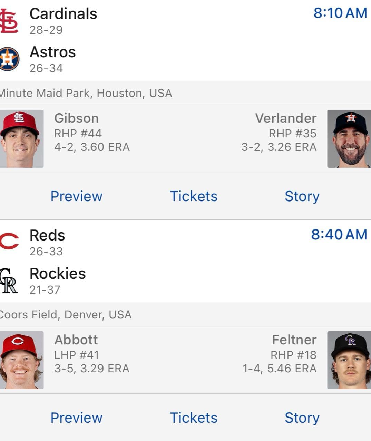Open Preview for Reds vs Rockies game
Viewport: 371px width, 441px height.
[76, 418]
